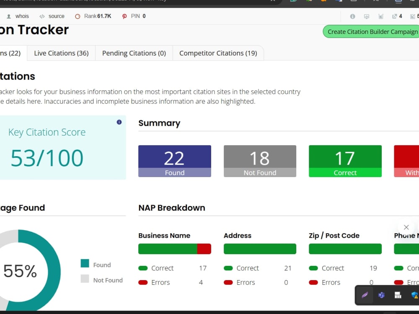This screenshot has height=314, width=419.
Task: Click the Found legend label
Action: pos(102,265)
